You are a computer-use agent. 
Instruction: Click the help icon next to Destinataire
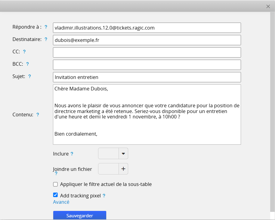pos(46,39)
